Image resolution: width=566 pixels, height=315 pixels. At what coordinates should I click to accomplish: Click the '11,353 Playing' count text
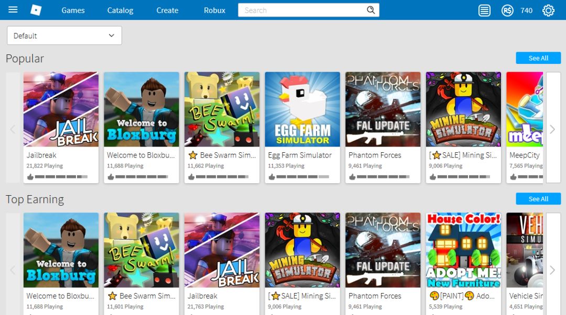click(x=286, y=166)
